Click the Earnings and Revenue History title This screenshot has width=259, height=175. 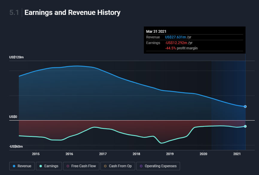point(72,12)
